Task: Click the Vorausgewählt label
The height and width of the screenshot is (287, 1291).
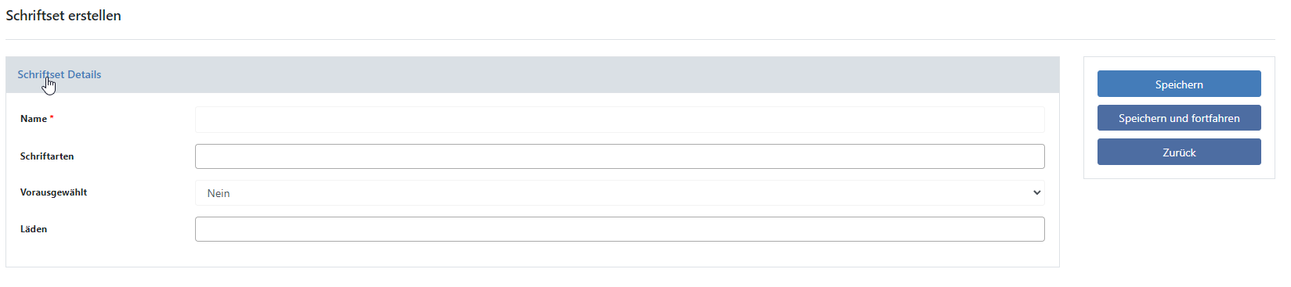Action: [x=53, y=192]
